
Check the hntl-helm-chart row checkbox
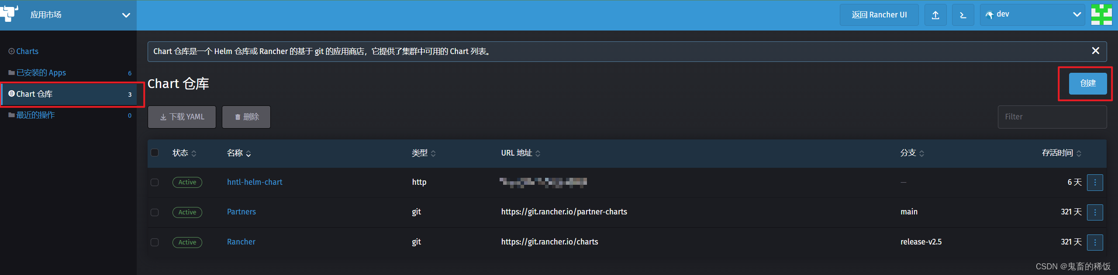[x=155, y=182]
